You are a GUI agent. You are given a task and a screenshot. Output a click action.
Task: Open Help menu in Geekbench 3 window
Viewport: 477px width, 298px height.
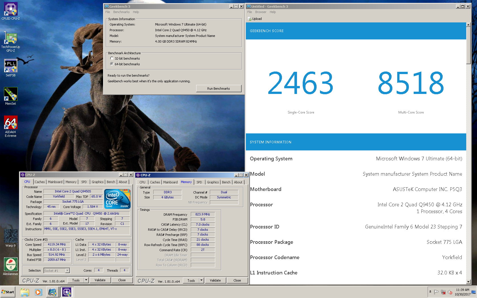(x=136, y=12)
